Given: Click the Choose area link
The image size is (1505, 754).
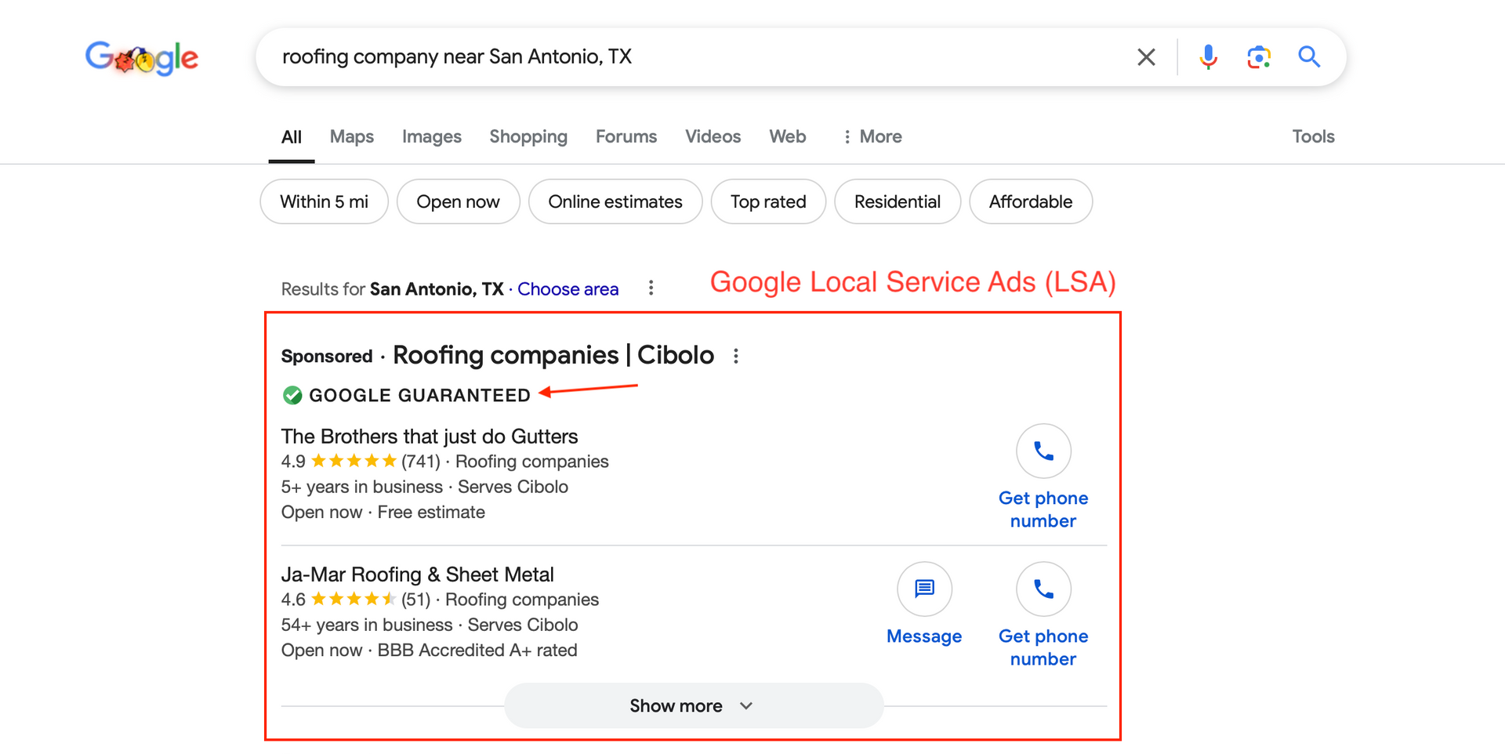Looking at the screenshot, I should click(x=568, y=288).
